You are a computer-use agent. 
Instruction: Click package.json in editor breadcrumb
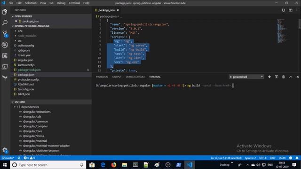(108, 16)
